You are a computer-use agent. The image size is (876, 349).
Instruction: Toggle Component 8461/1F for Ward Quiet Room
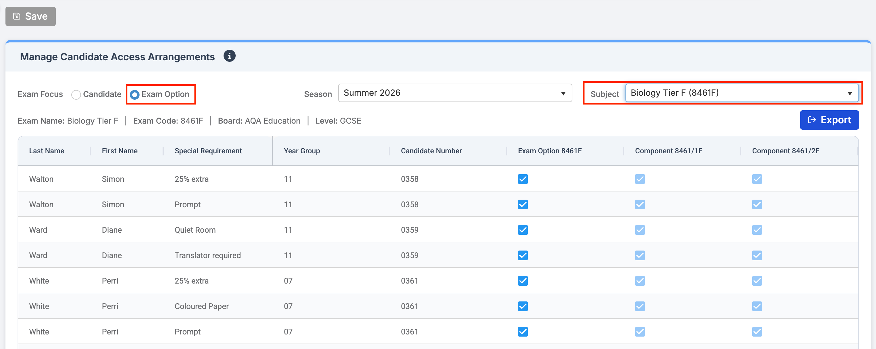(x=640, y=230)
